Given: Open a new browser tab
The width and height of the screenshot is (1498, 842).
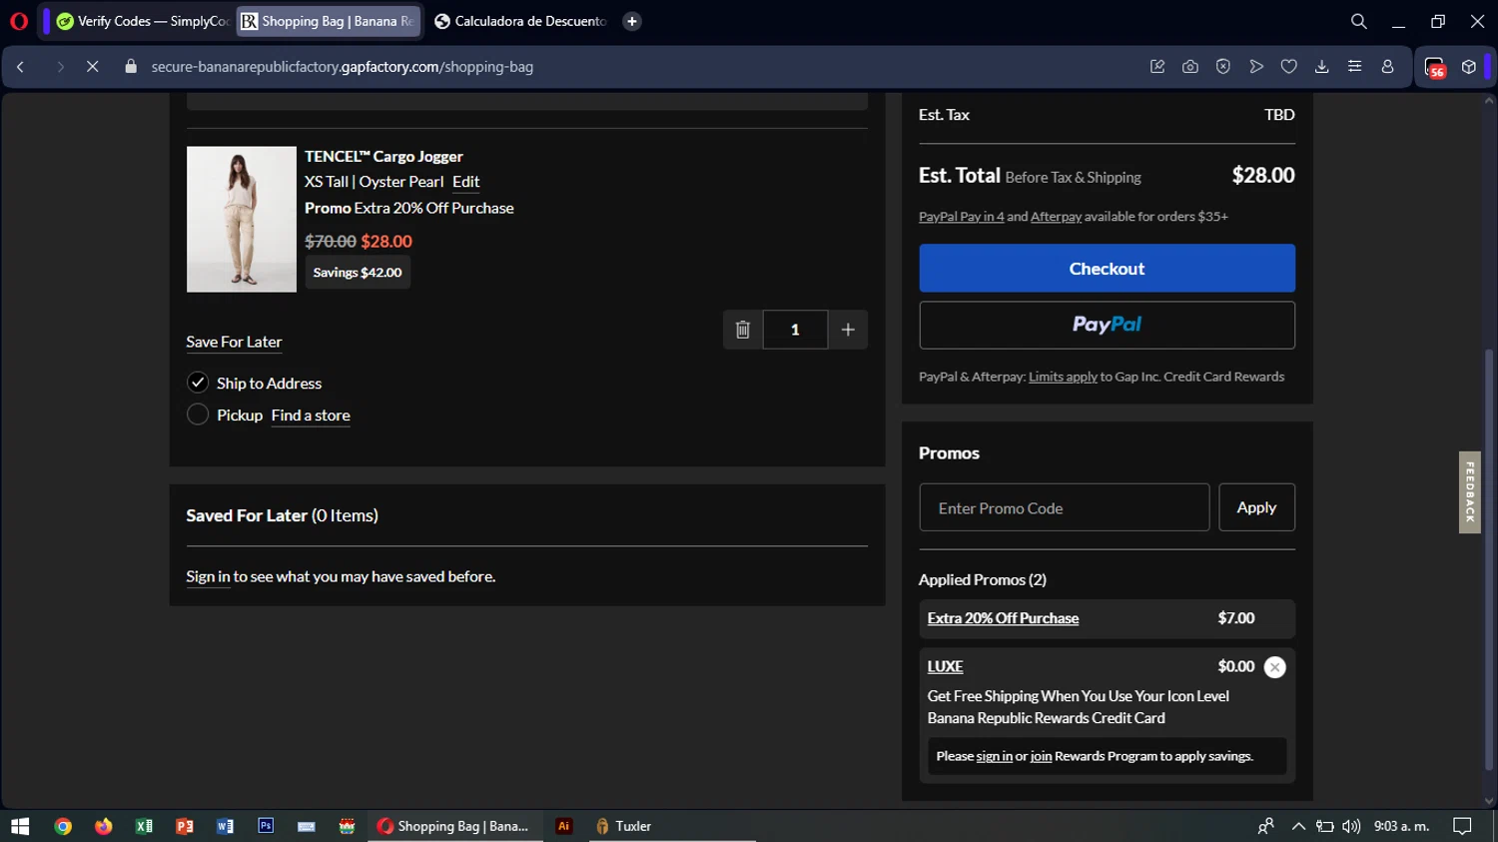Looking at the screenshot, I should 632,21.
